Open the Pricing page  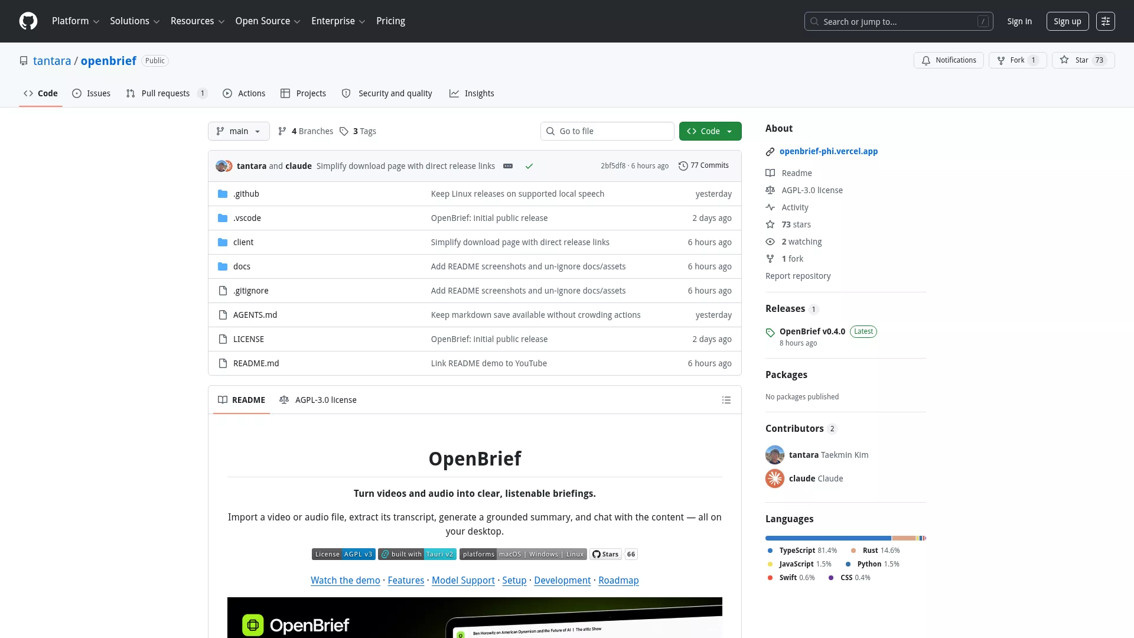pyautogui.click(x=390, y=21)
